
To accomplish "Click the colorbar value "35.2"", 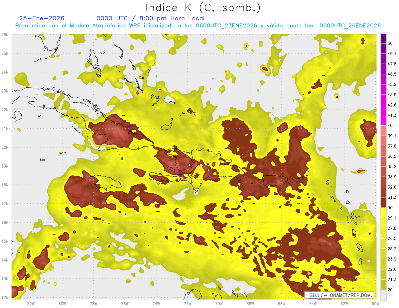I will (x=392, y=166).
